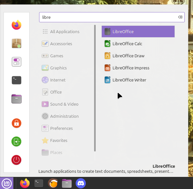Launch LibreOffice Draw from results
The width and height of the screenshot is (193, 189).
pos(138,56)
